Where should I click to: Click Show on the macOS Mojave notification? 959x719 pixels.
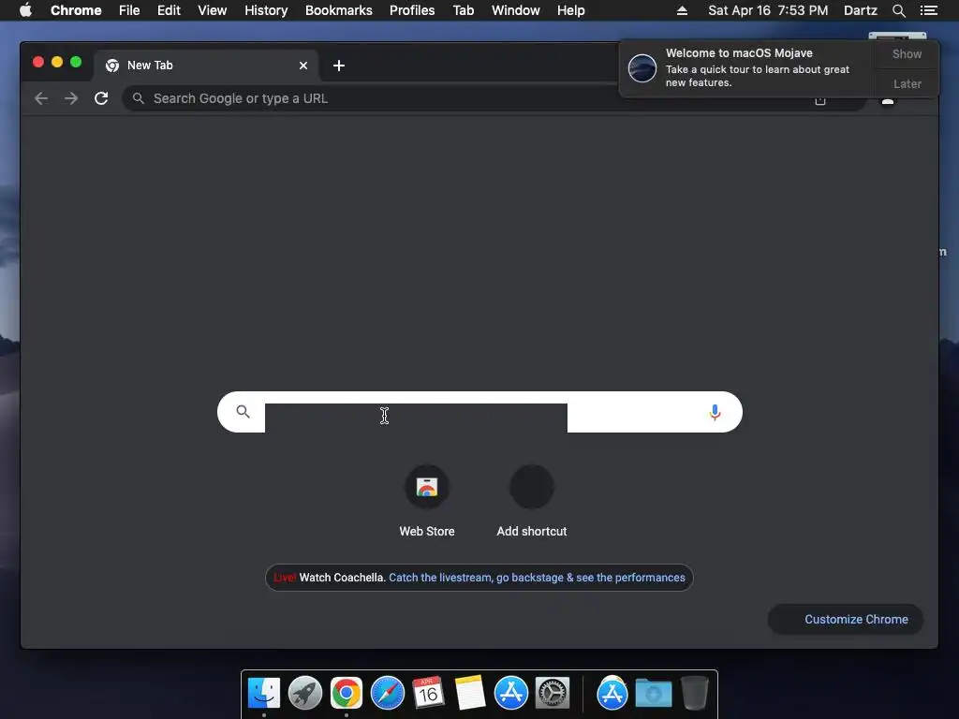click(907, 53)
